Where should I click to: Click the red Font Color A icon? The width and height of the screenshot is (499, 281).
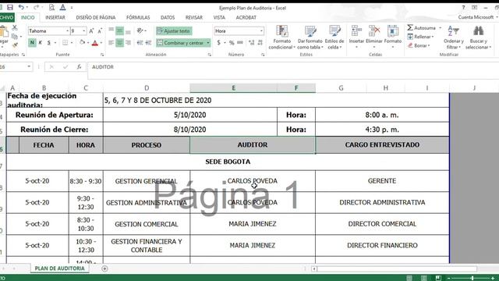click(95, 43)
